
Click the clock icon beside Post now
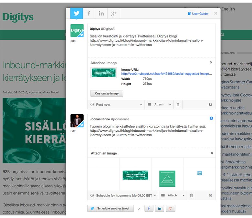[92, 104]
